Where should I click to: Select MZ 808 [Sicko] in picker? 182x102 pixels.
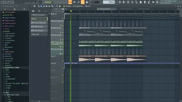click(x=39, y=27)
